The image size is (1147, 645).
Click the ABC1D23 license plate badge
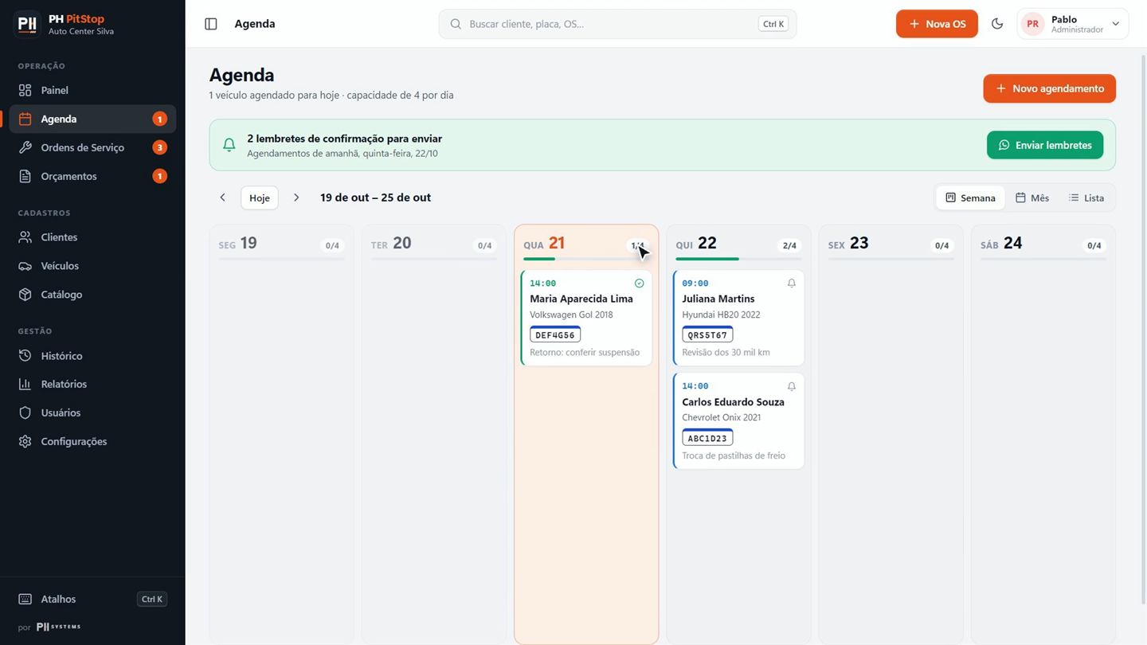(x=707, y=438)
